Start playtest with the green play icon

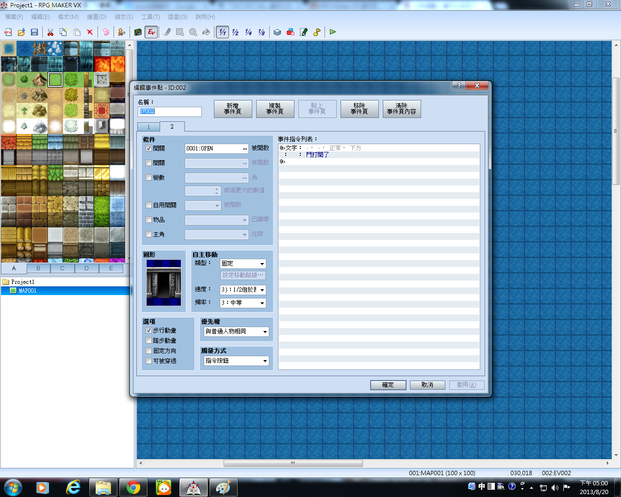333,32
